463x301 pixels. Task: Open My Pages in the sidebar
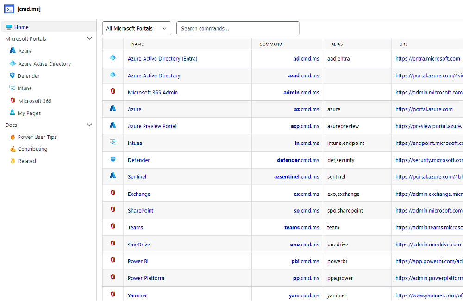[29, 113]
